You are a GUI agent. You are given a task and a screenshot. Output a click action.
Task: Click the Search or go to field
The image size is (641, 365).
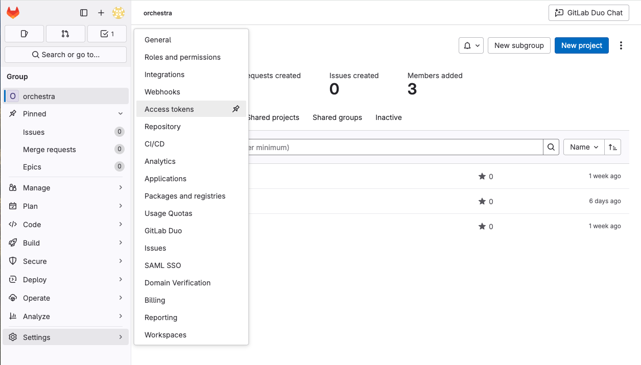[65, 54]
